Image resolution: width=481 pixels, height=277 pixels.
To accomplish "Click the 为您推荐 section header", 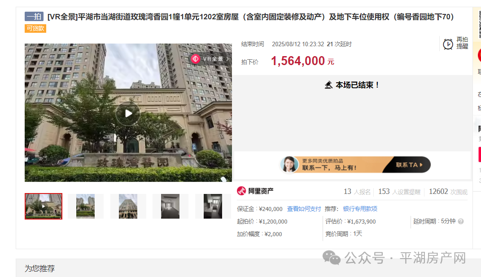I will tap(39, 268).
